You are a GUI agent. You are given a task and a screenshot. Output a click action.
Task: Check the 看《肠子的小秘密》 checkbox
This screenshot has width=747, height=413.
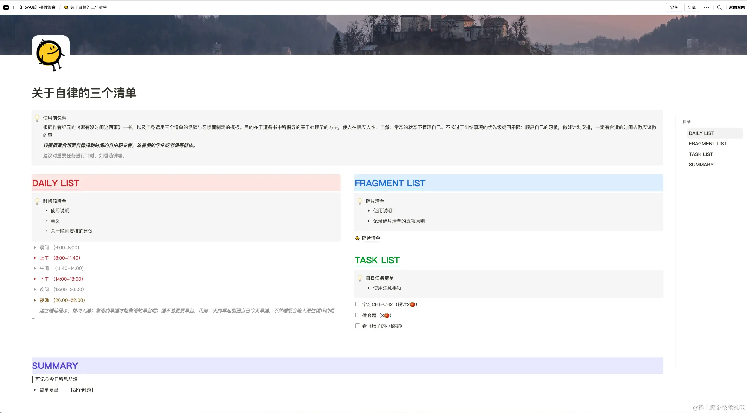point(358,326)
